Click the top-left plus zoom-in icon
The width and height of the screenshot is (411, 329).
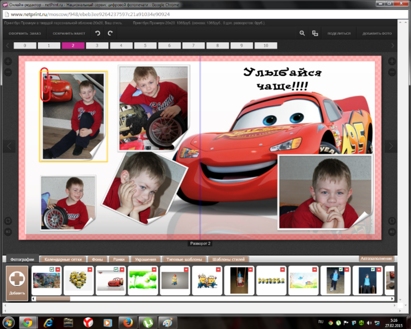pos(8,61)
